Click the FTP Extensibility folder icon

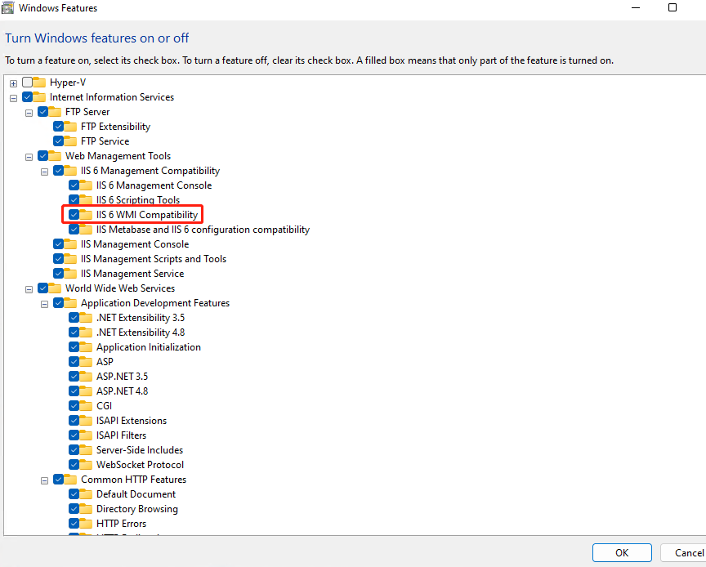tap(70, 127)
